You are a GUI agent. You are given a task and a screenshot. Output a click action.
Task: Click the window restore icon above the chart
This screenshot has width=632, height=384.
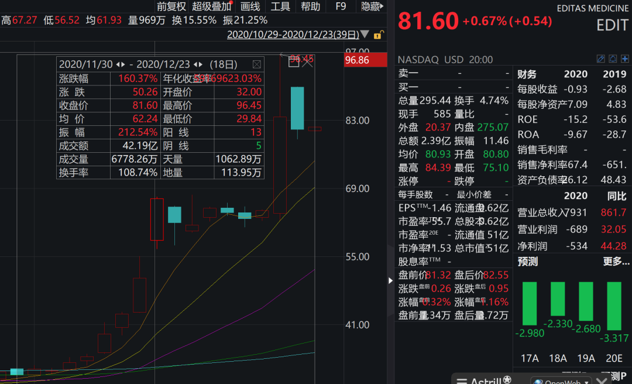pyautogui.click(x=294, y=61)
